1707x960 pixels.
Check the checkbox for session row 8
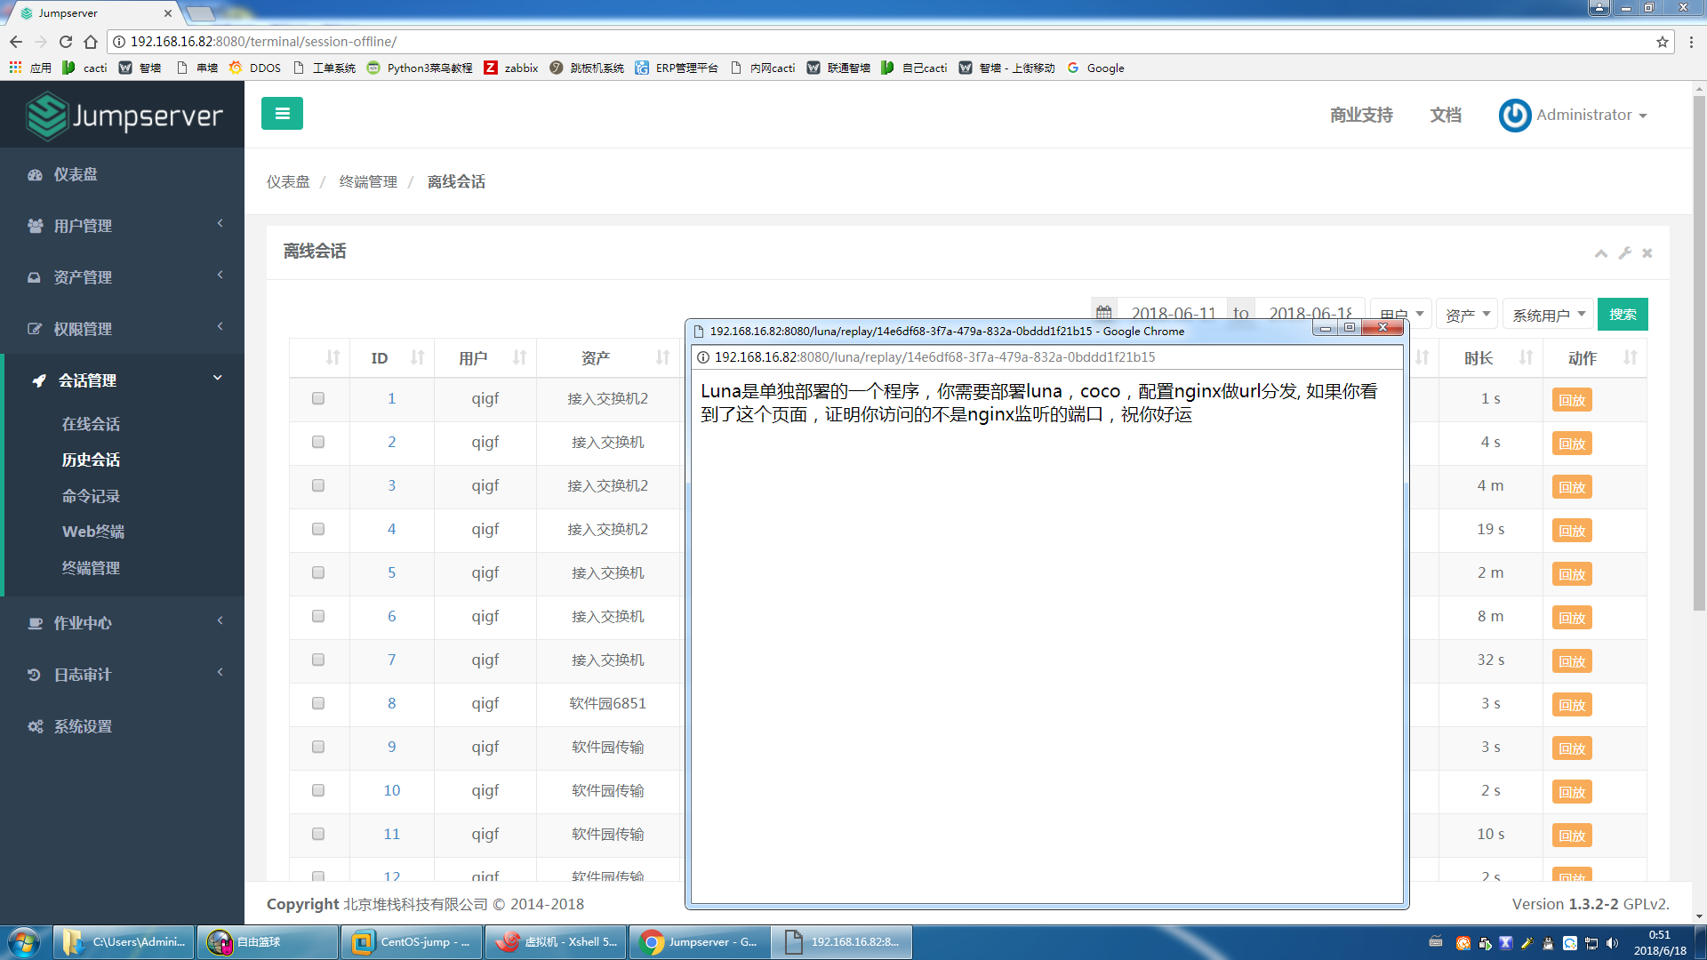317,703
